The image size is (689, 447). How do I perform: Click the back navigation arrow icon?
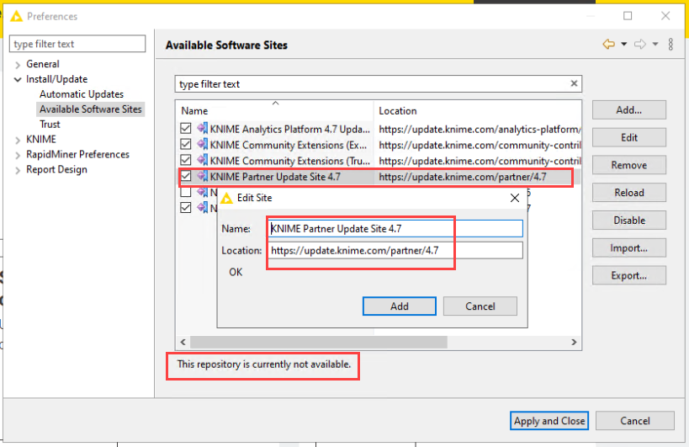pyautogui.click(x=608, y=44)
